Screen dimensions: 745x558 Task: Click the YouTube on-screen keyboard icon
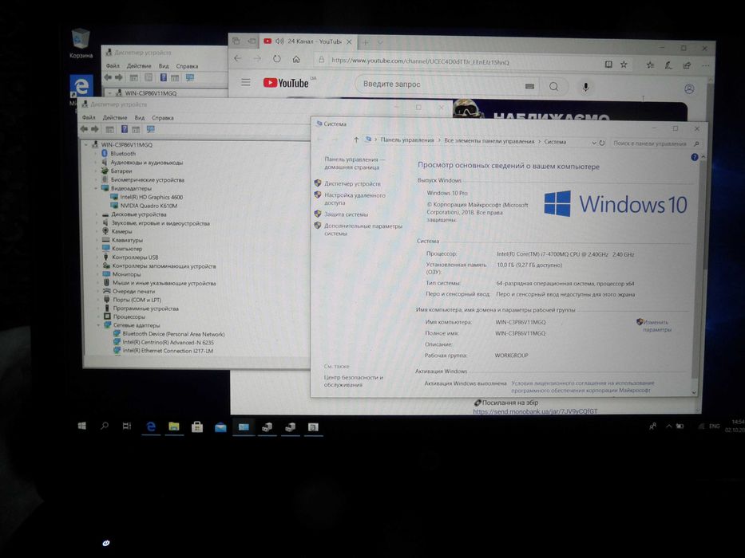coord(529,86)
